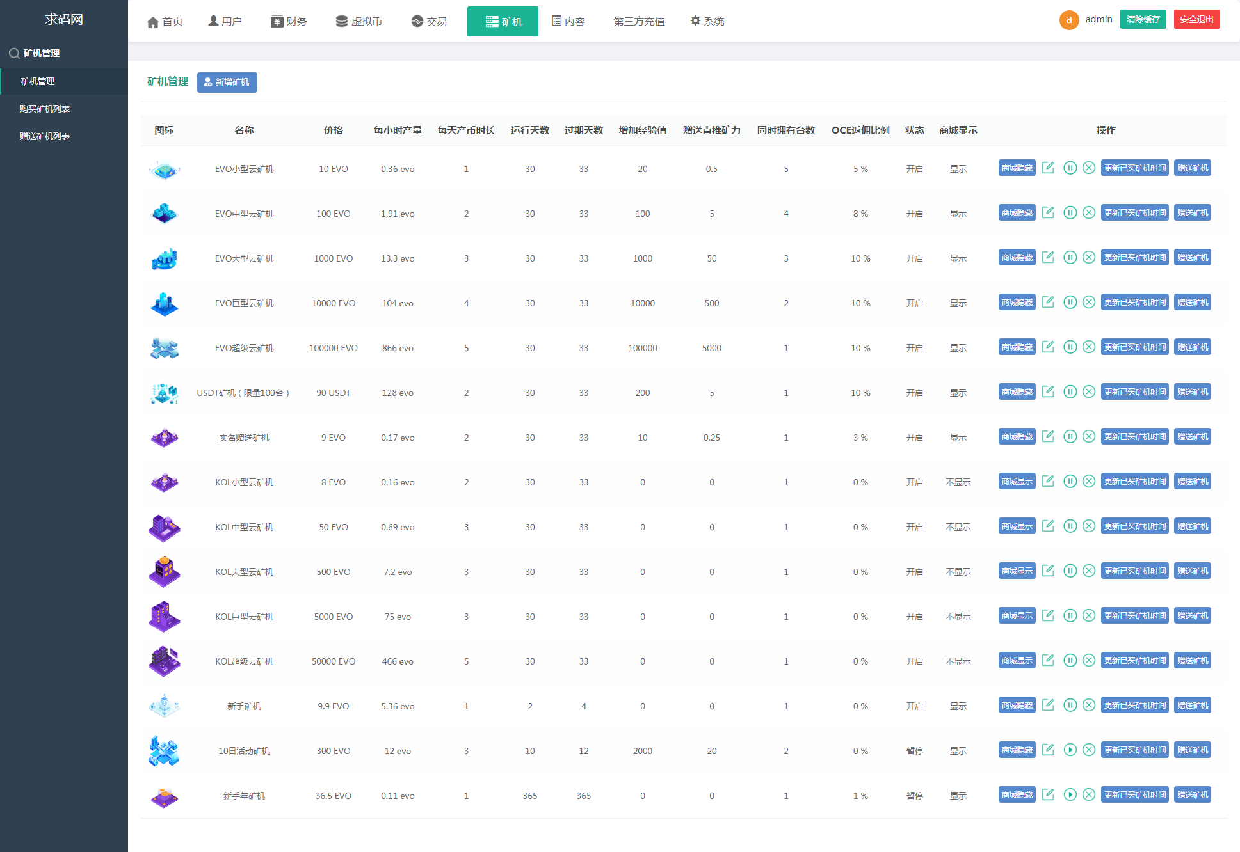
Task: Click 商城隐藏 for EVO小型云矿机
Action: point(1017,168)
